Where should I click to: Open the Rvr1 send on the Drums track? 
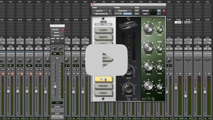[x=188, y=22]
